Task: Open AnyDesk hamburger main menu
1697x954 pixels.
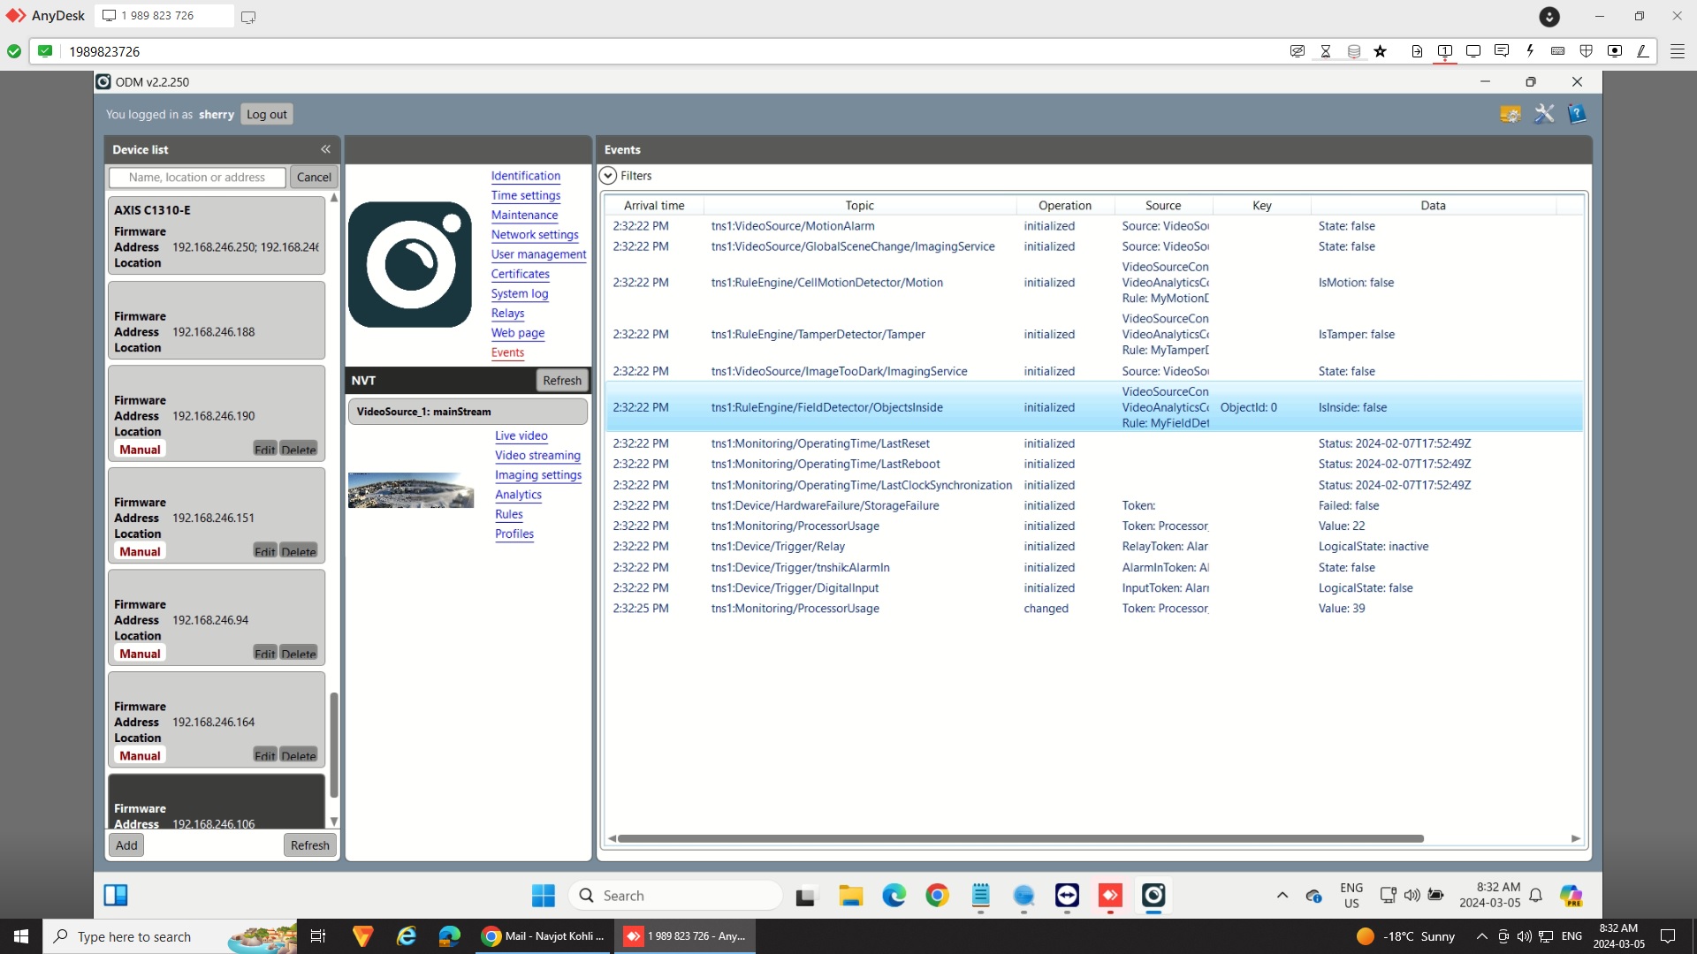Action: click(1677, 51)
